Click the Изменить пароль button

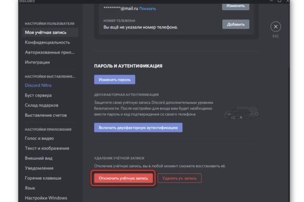click(115, 79)
